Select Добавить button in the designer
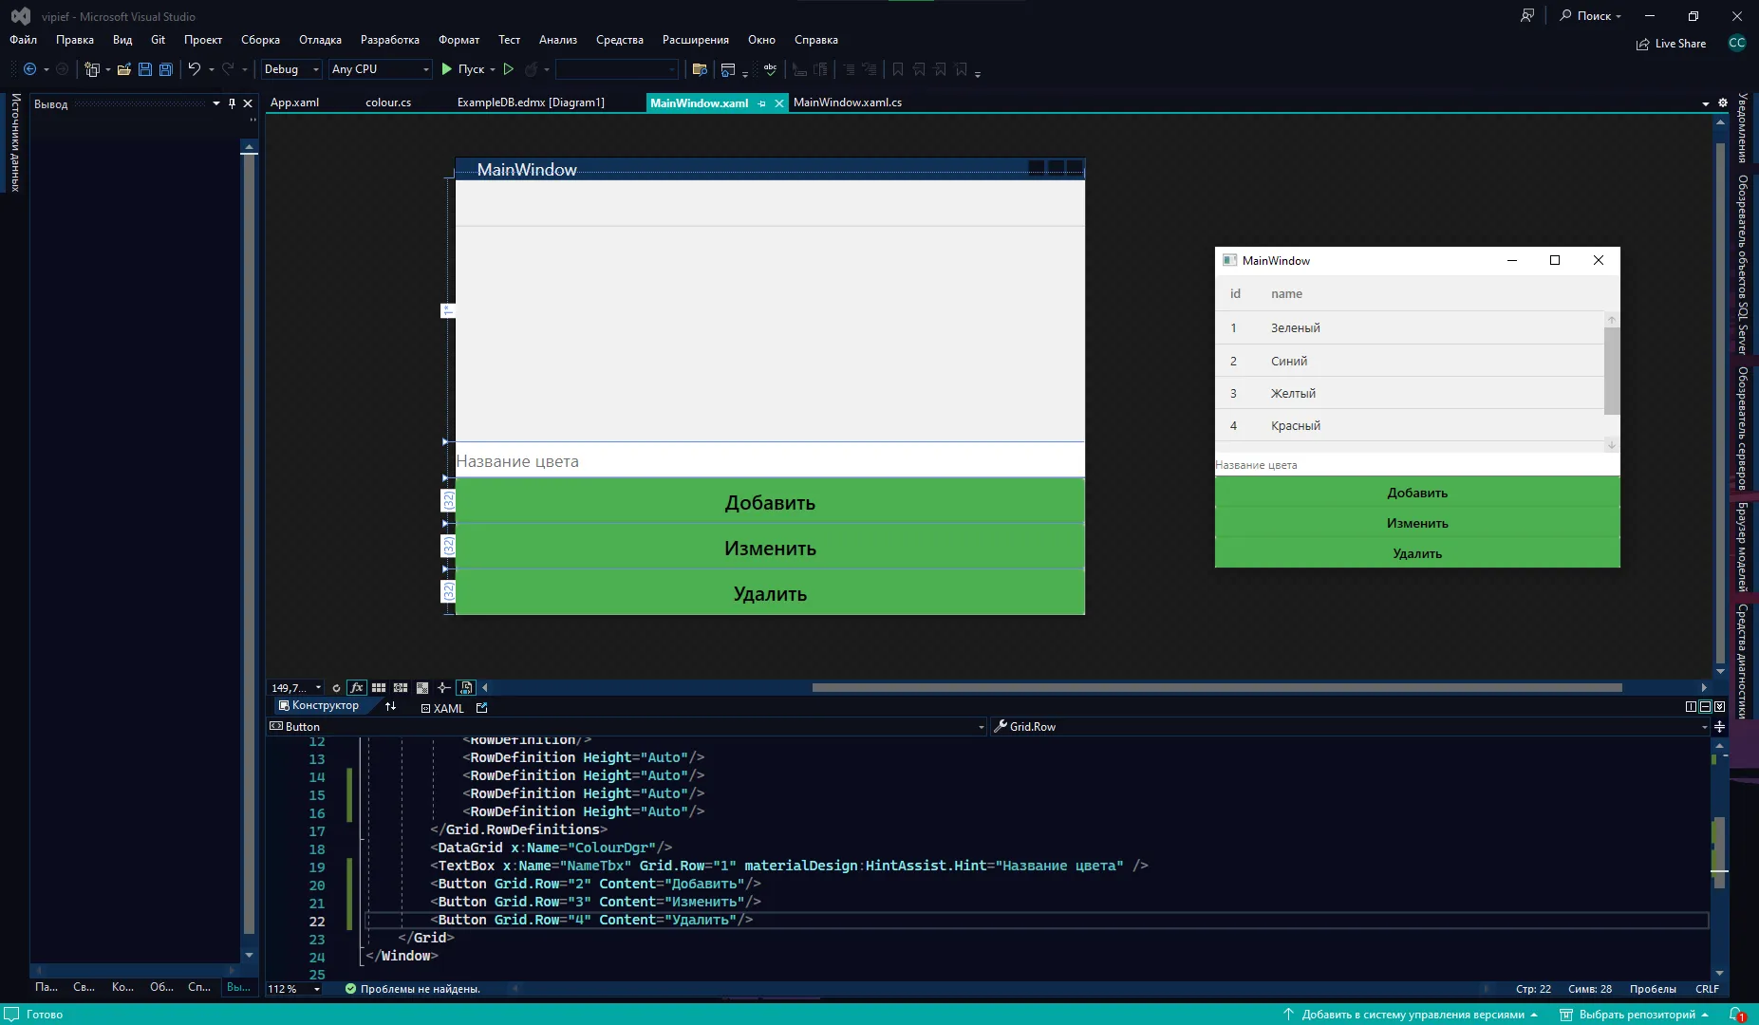Image resolution: width=1759 pixels, height=1025 pixels. click(770, 501)
